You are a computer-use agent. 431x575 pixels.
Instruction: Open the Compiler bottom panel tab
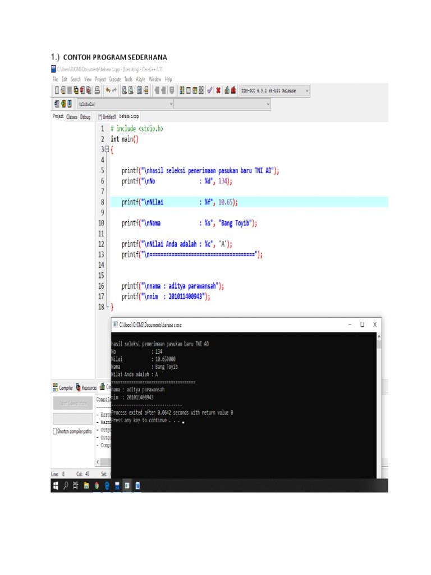pyautogui.click(x=63, y=387)
